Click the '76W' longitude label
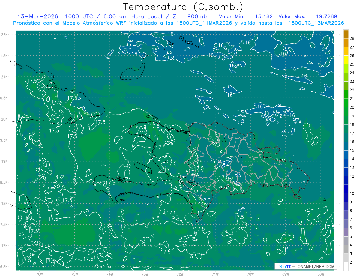Viewport: 360px width, 278px height. [39, 274]
